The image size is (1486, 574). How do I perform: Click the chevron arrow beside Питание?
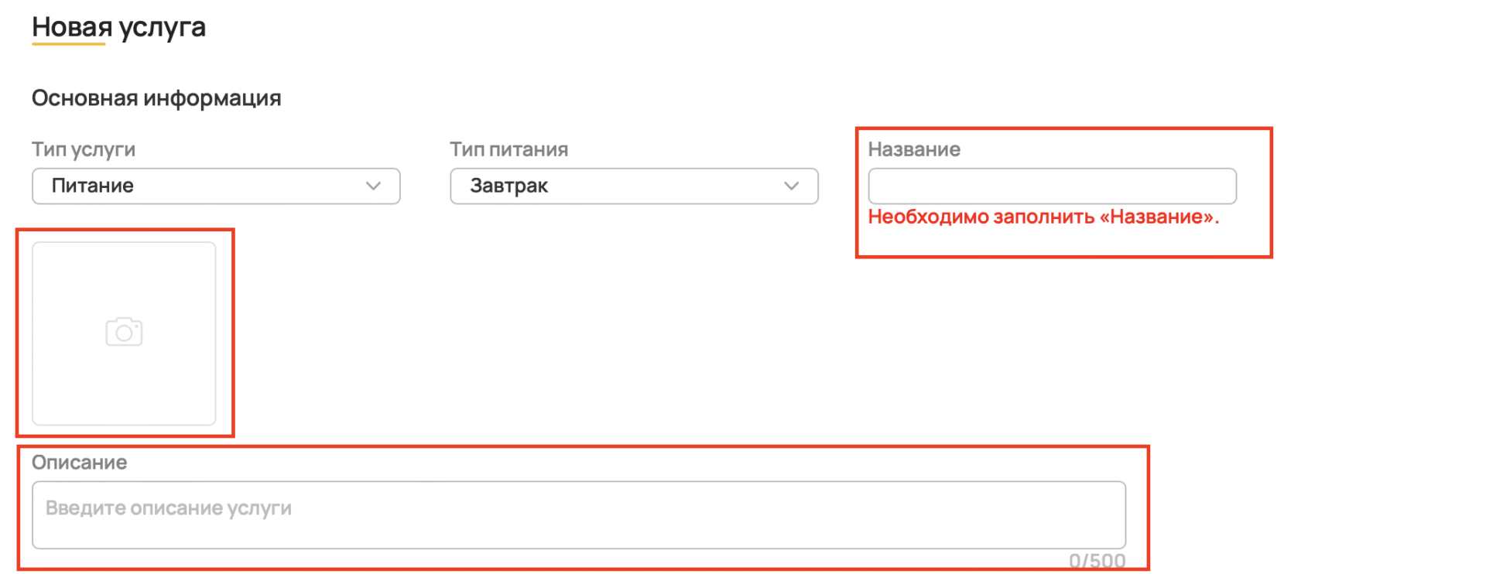(x=373, y=186)
